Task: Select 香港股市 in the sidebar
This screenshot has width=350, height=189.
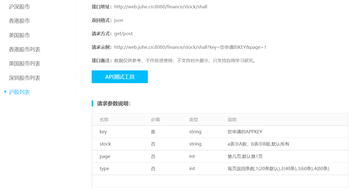Action: tap(19, 21)
